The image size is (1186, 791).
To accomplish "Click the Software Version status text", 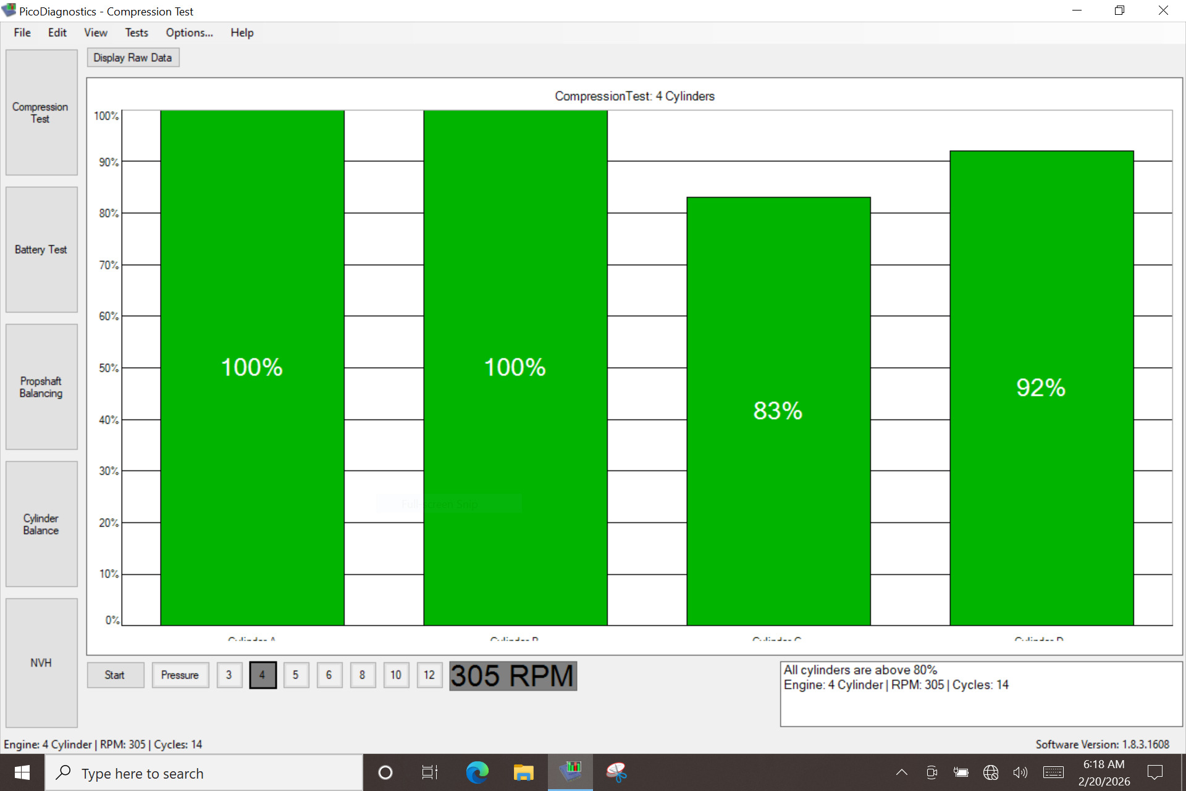I will 1103,745.
